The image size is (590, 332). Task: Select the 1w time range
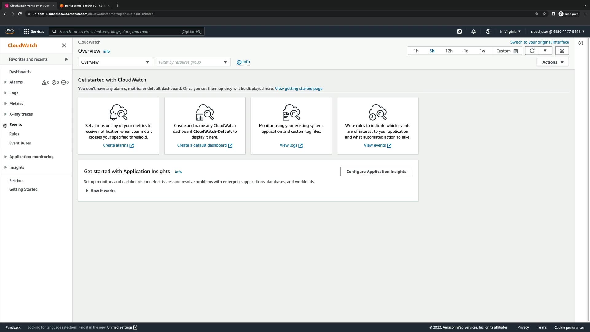482,51
